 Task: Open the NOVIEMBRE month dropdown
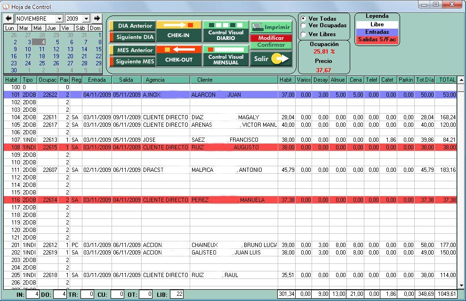[59, 19]
